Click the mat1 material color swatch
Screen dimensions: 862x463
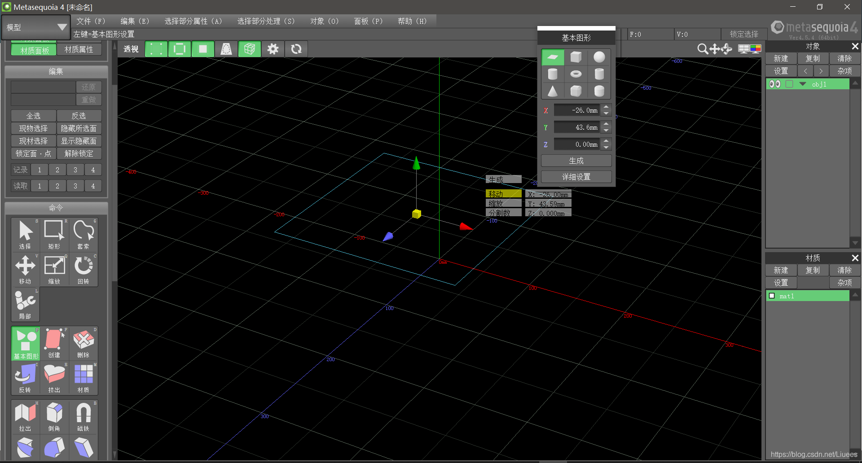point(772,296)
